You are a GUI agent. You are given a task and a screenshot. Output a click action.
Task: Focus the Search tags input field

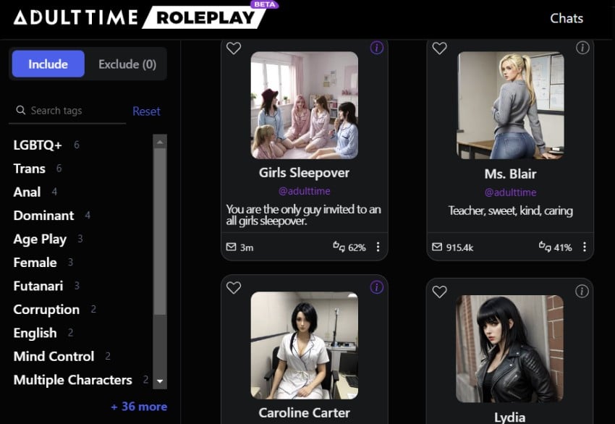72,111
